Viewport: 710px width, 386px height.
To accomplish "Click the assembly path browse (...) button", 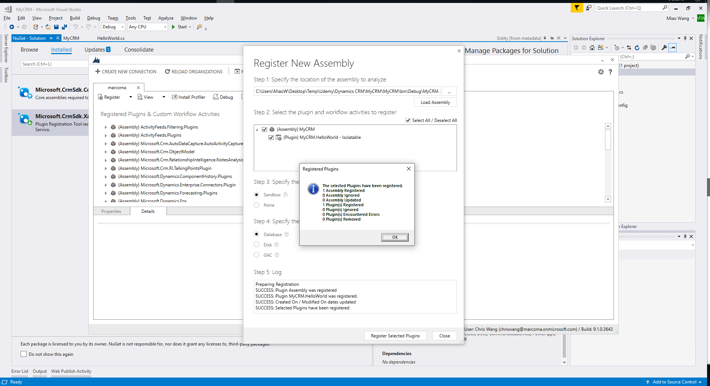I will [x=449, y=91].
